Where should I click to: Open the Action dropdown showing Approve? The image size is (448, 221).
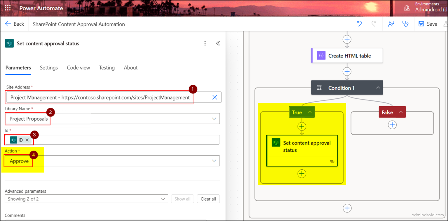point(214,161)
